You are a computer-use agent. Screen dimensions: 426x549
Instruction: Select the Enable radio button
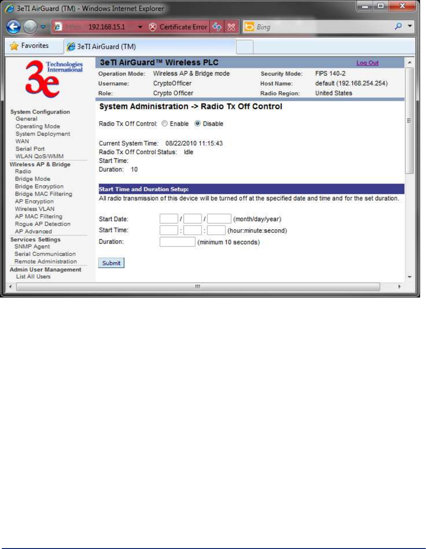click(x=164, y=123)
